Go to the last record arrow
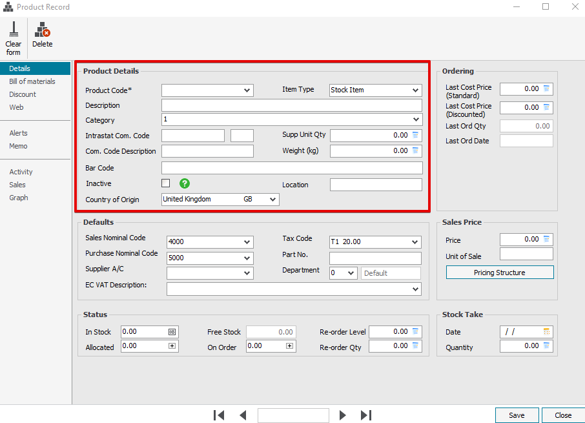Image resolution: width=585 pixels, height=423 pixels. 366,415
